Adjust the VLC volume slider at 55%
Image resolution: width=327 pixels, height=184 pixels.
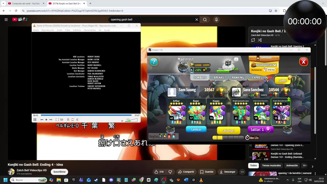tap(131, 120)
